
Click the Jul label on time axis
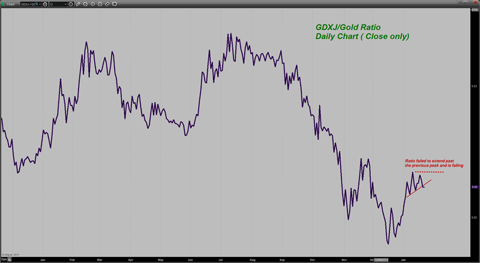pos(220,260)
